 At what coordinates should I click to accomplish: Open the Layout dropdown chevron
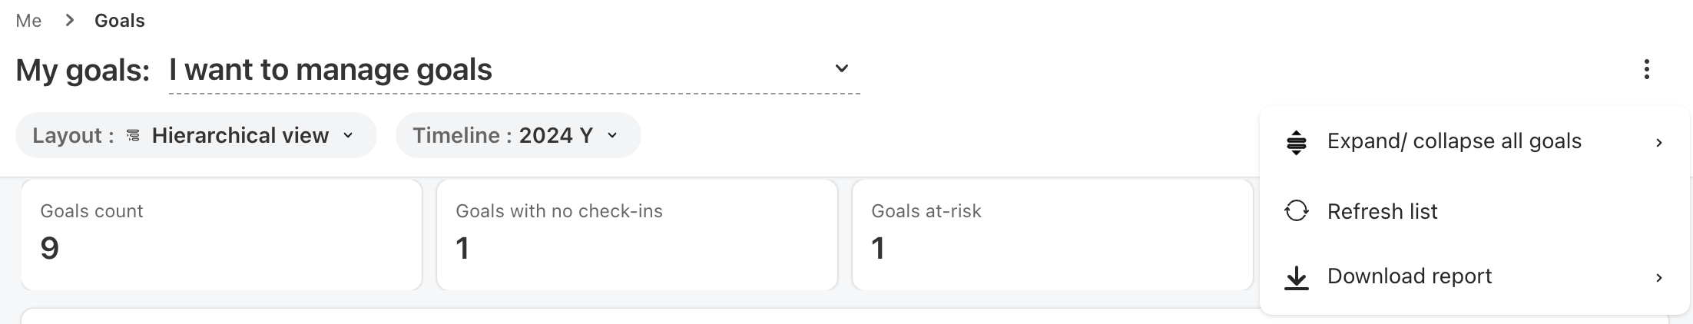348,136
